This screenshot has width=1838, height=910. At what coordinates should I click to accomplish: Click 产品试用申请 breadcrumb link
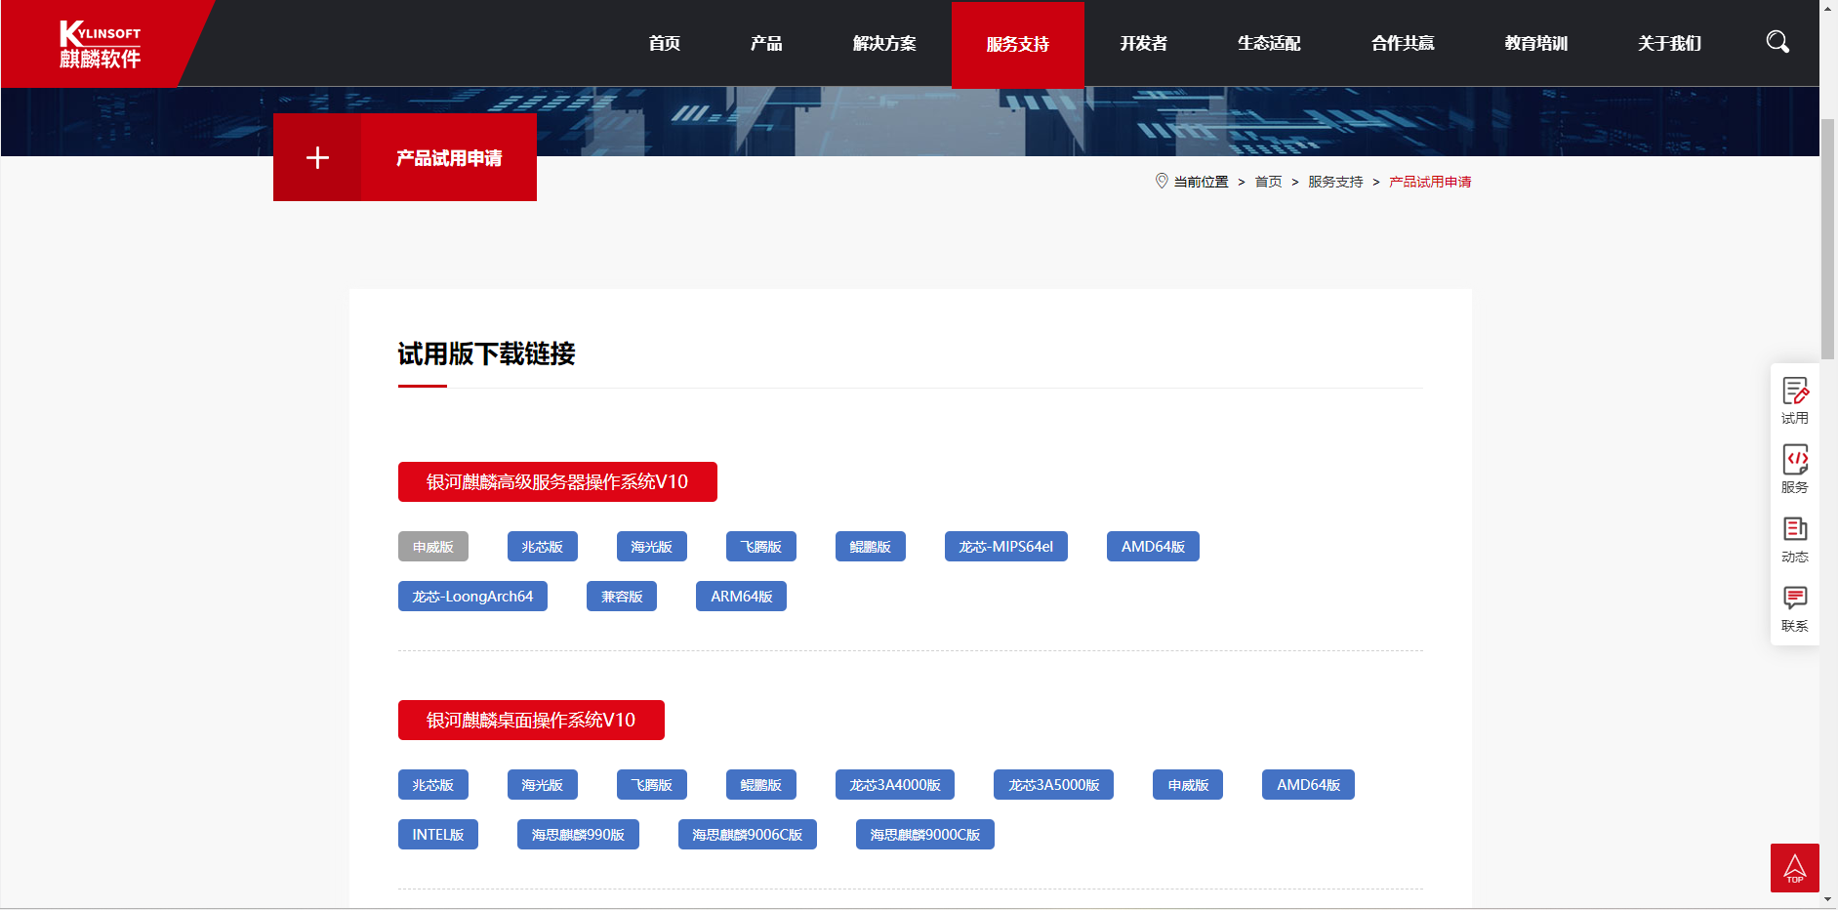coord(1430,182)
